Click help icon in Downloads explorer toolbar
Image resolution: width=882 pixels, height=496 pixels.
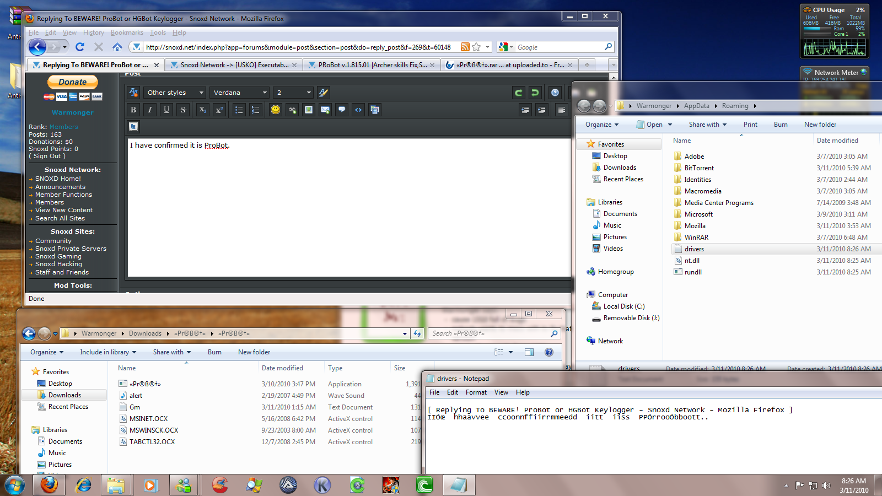[549, 352]
